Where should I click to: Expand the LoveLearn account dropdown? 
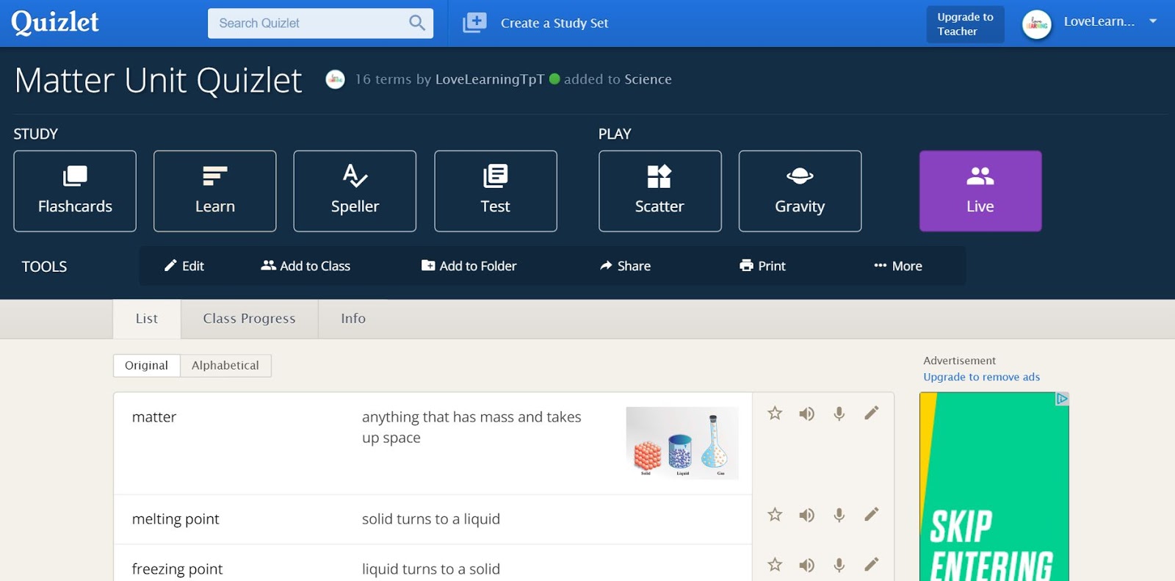(1153, 21)
